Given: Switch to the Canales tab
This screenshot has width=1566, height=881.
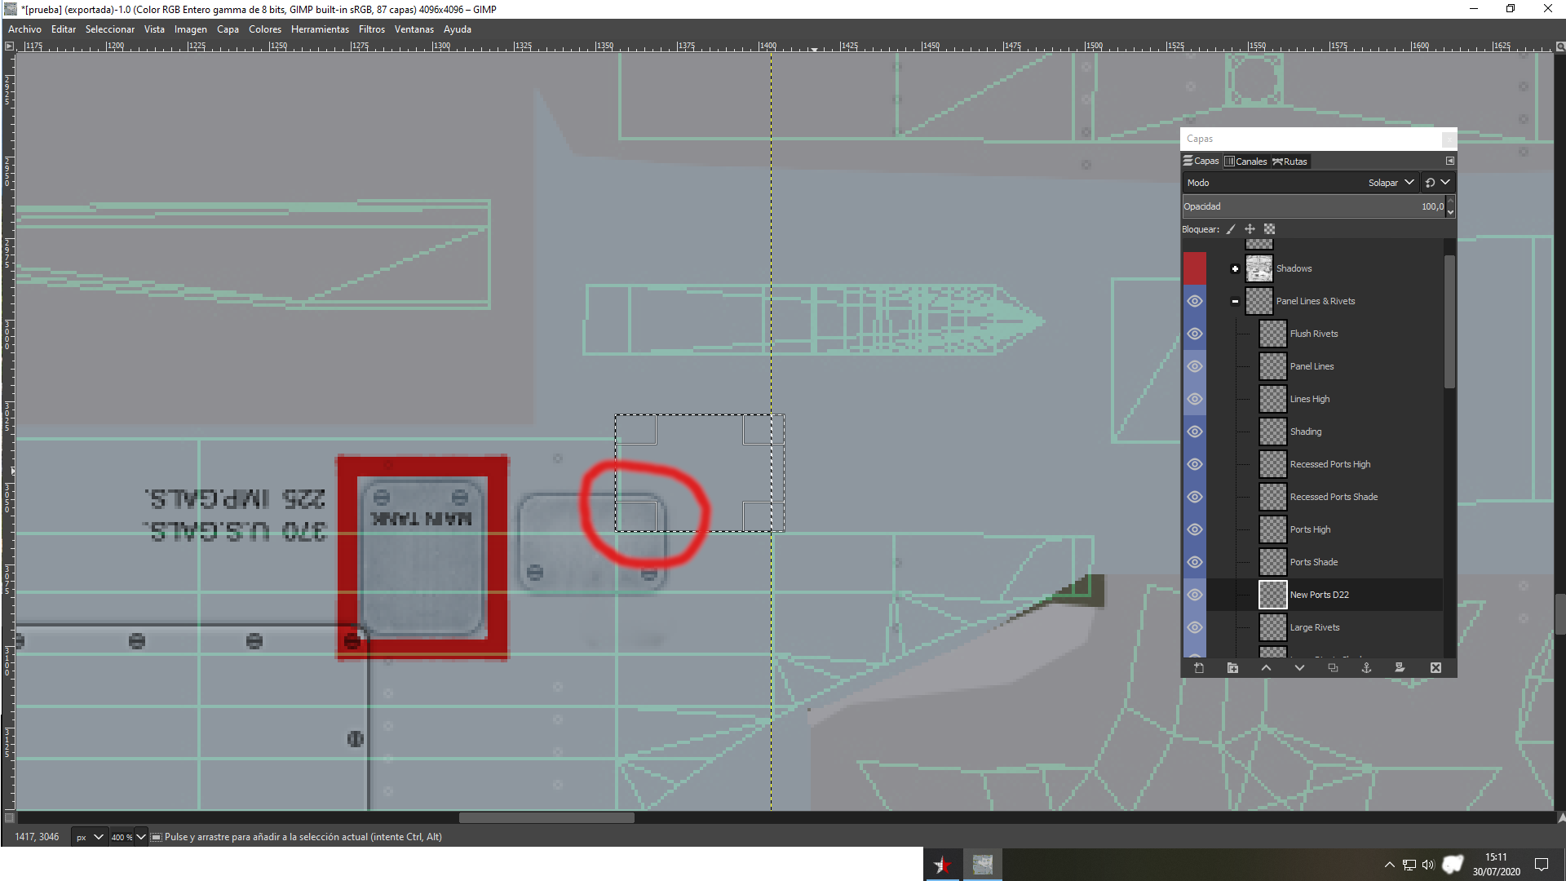Looking at the screenshot, I should (1245, 162).
